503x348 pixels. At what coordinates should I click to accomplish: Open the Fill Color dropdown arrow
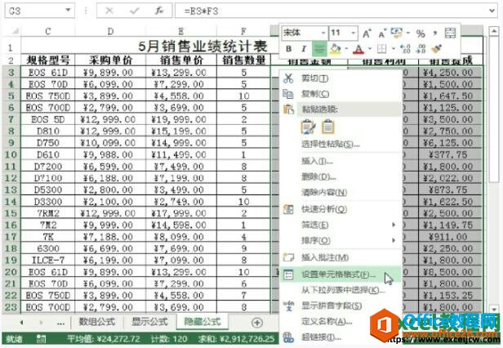tap(346, 49)
